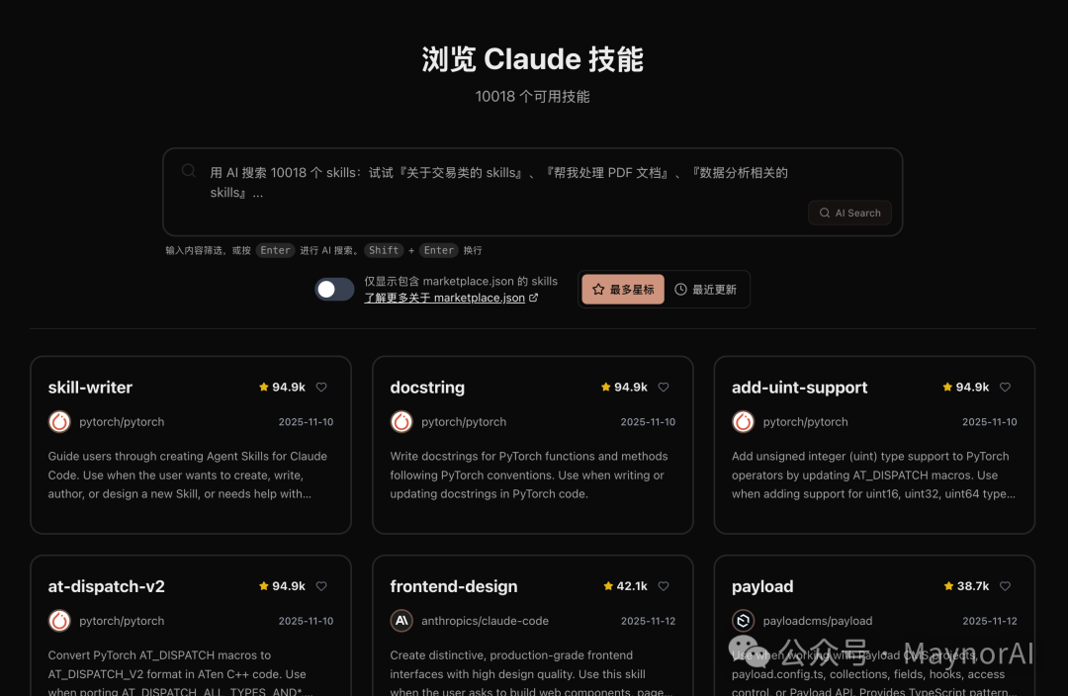Click pytorch/pytorch repo name on at-dispatch-v2 card

122,621
